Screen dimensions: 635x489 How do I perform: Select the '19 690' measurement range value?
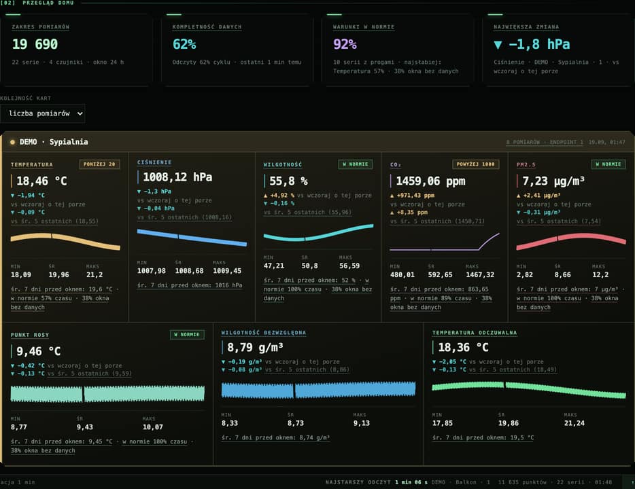coord(35,44)
